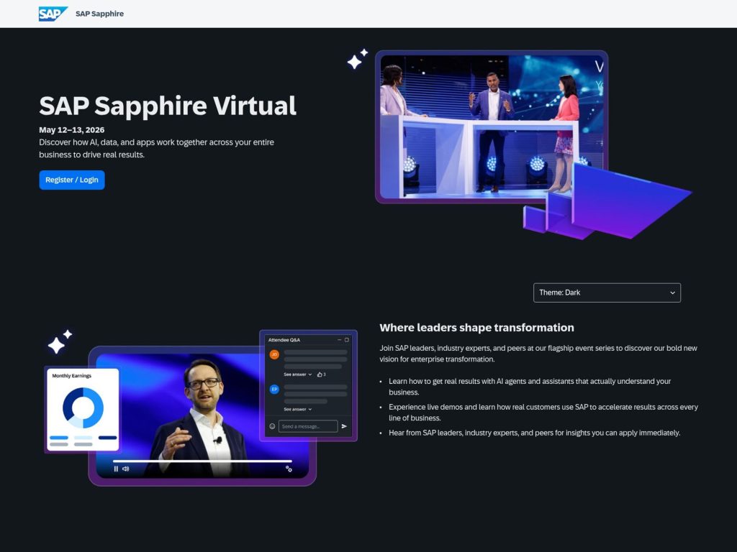The height and width of the screenshot is (552, 737).
Task: Open the emoji picker in the chat box
Action: pos(272,425)
